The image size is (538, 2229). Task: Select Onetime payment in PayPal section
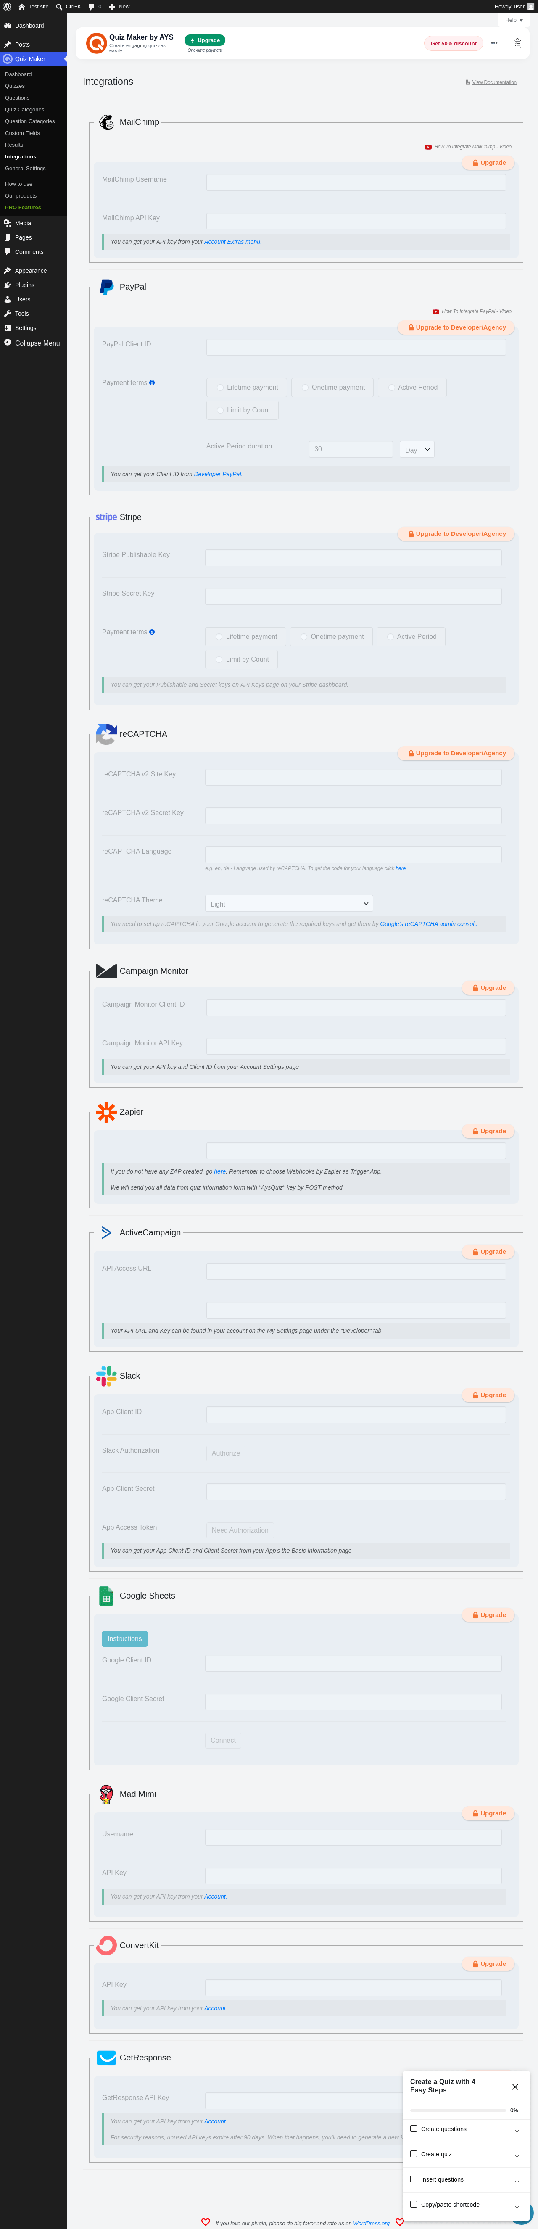(x=304, y=388)
